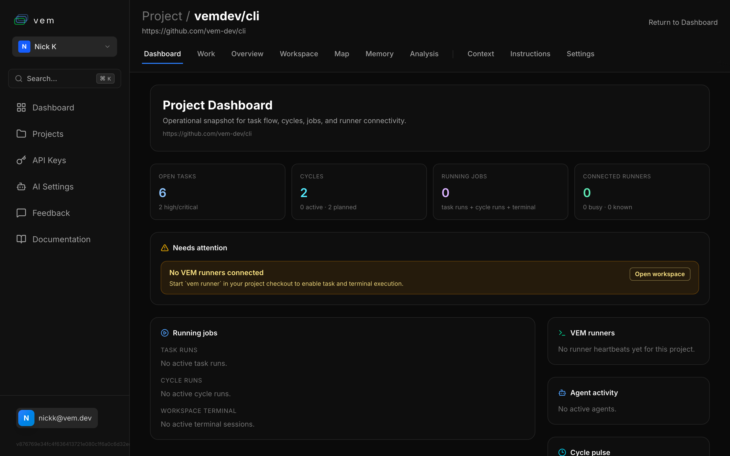The height and width of the screenshot is (456, 730).
Task: Expand the Nick K account dropdown
Action: point(65,47)
